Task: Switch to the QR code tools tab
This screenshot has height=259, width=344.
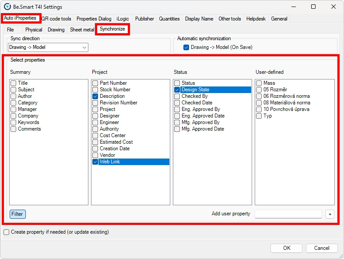Action: coord(56,19)
